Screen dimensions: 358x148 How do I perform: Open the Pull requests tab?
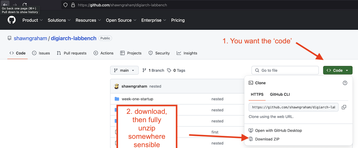(x=72, y=53)
